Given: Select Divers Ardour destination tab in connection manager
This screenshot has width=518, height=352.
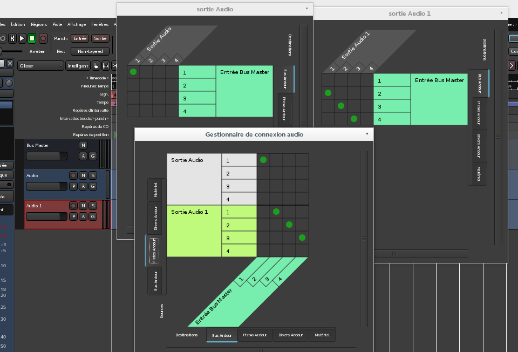Looking at the screenshot, I should point(291,335).
